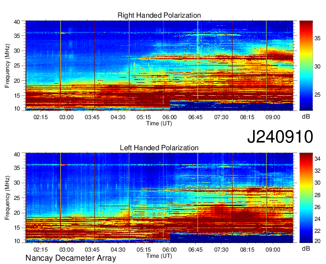Click "Time (UT)" label under Right Handed plot
Image resolution: width=326 pixels, height=264 pixels.
coord(159,123)
